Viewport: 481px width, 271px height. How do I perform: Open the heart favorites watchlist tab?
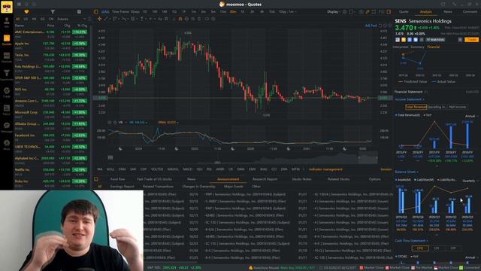pos(26,12)
